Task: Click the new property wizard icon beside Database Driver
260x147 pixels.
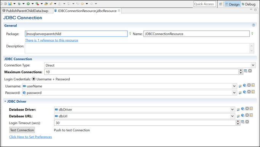Action: pyautogui.click(x=238, y=109)
